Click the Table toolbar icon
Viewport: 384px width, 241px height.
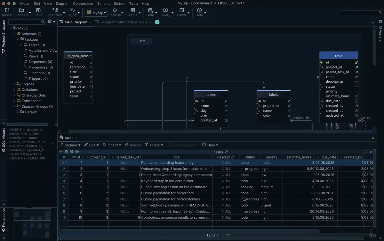133,10
